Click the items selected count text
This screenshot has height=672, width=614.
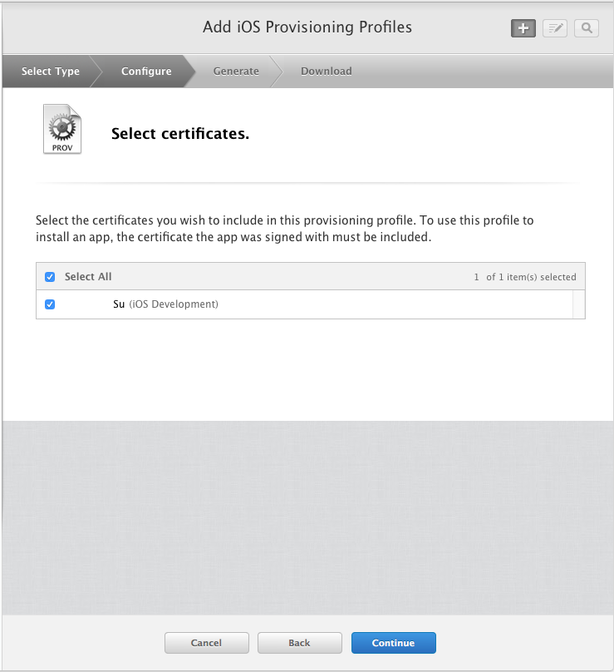(525, 277)
